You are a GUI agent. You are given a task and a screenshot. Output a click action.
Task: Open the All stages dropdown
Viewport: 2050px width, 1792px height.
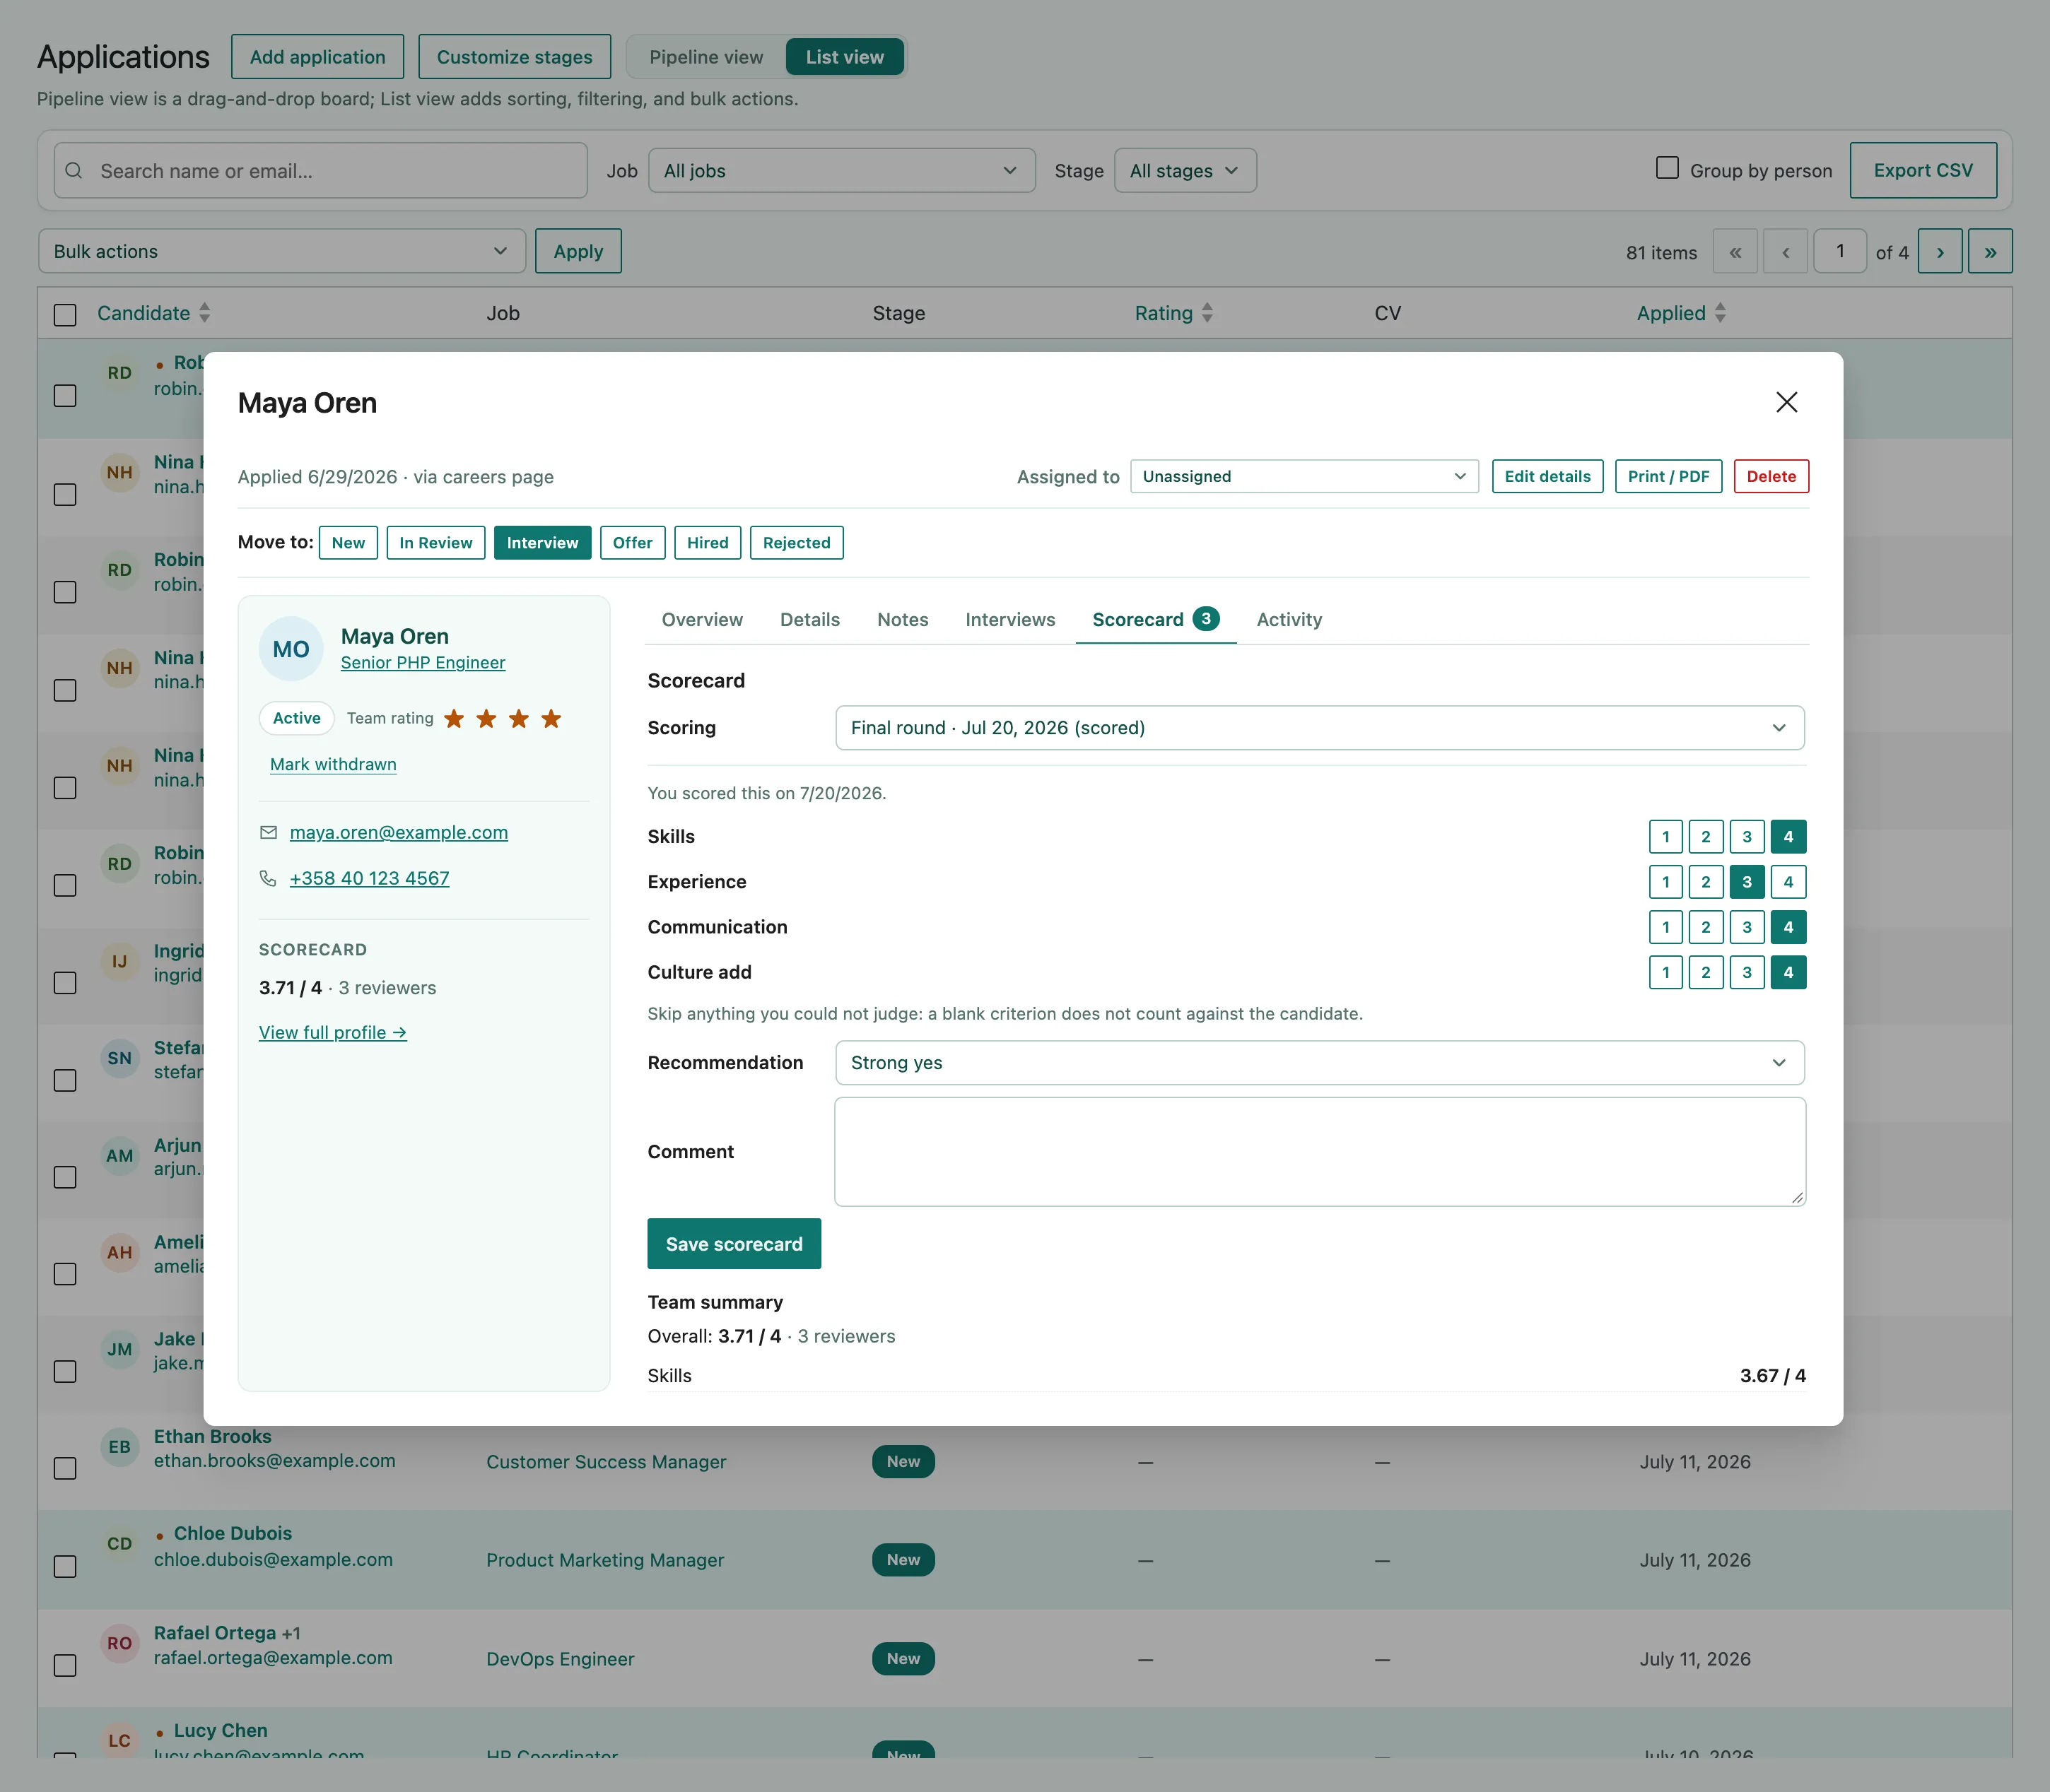tap(1185, 171)
